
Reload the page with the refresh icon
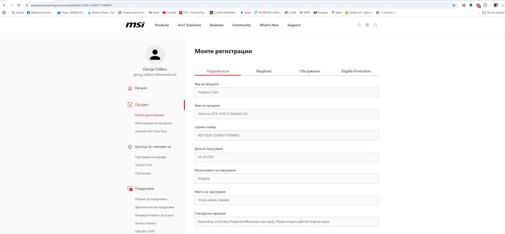19,5
